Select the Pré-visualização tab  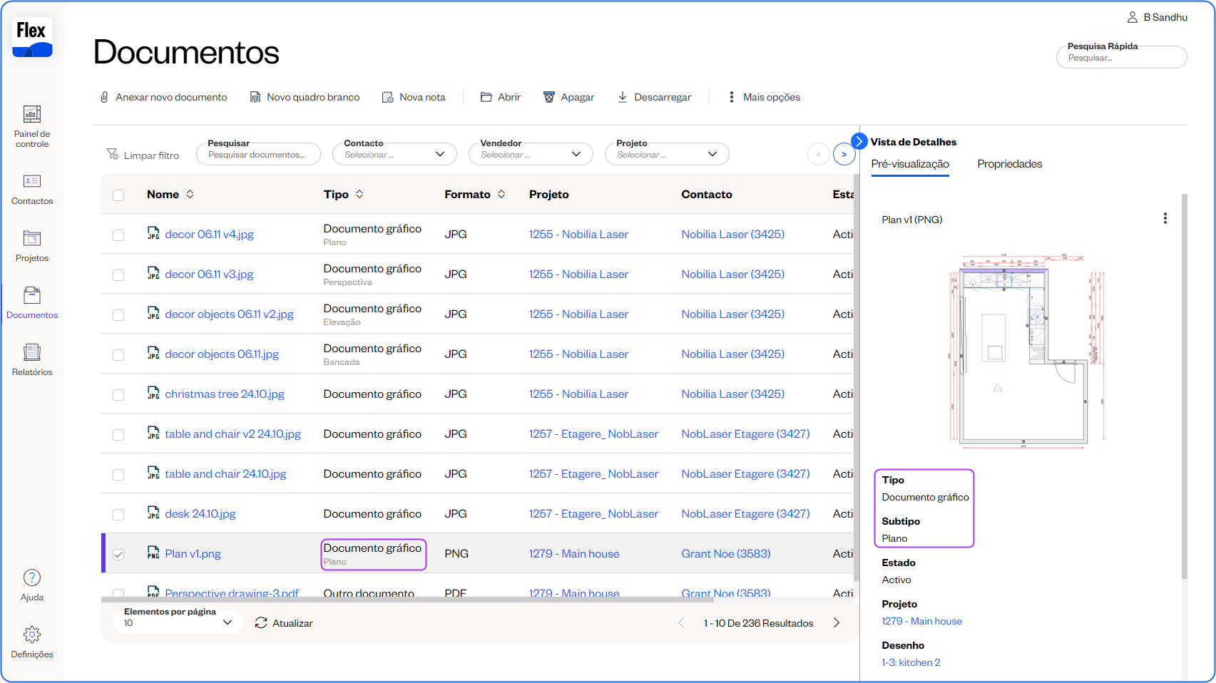click(x=910, y=164)
